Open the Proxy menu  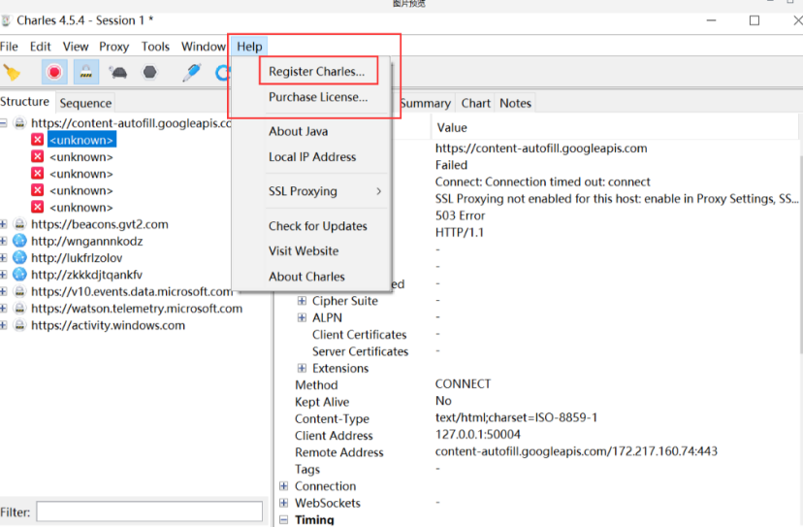[x=113, y=47]
